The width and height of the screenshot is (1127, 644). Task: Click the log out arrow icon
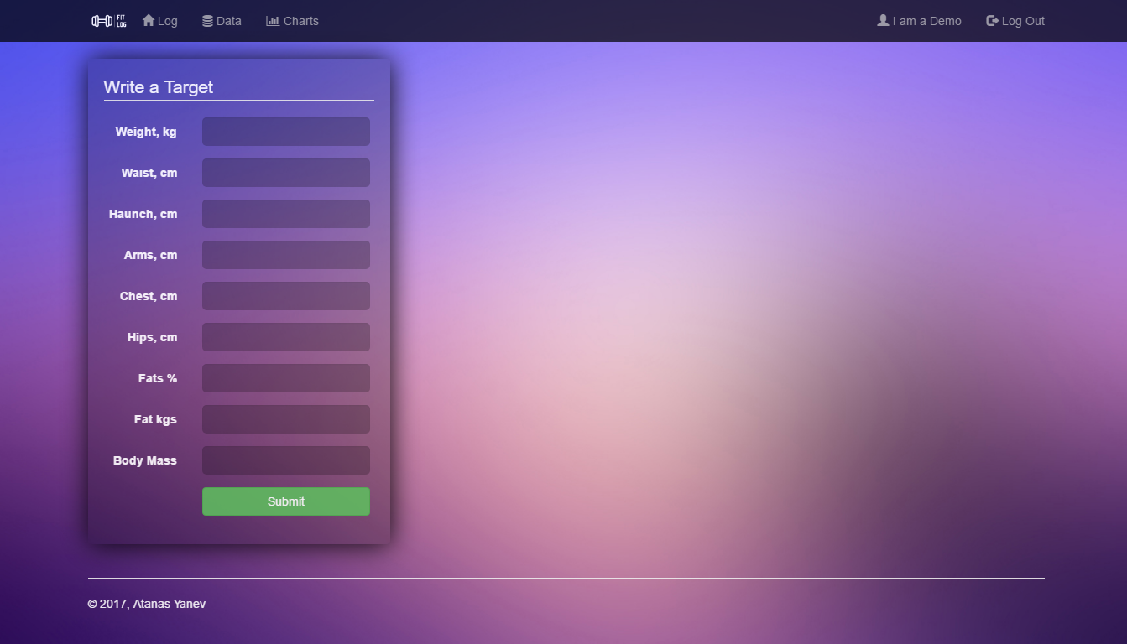[992, 20]
